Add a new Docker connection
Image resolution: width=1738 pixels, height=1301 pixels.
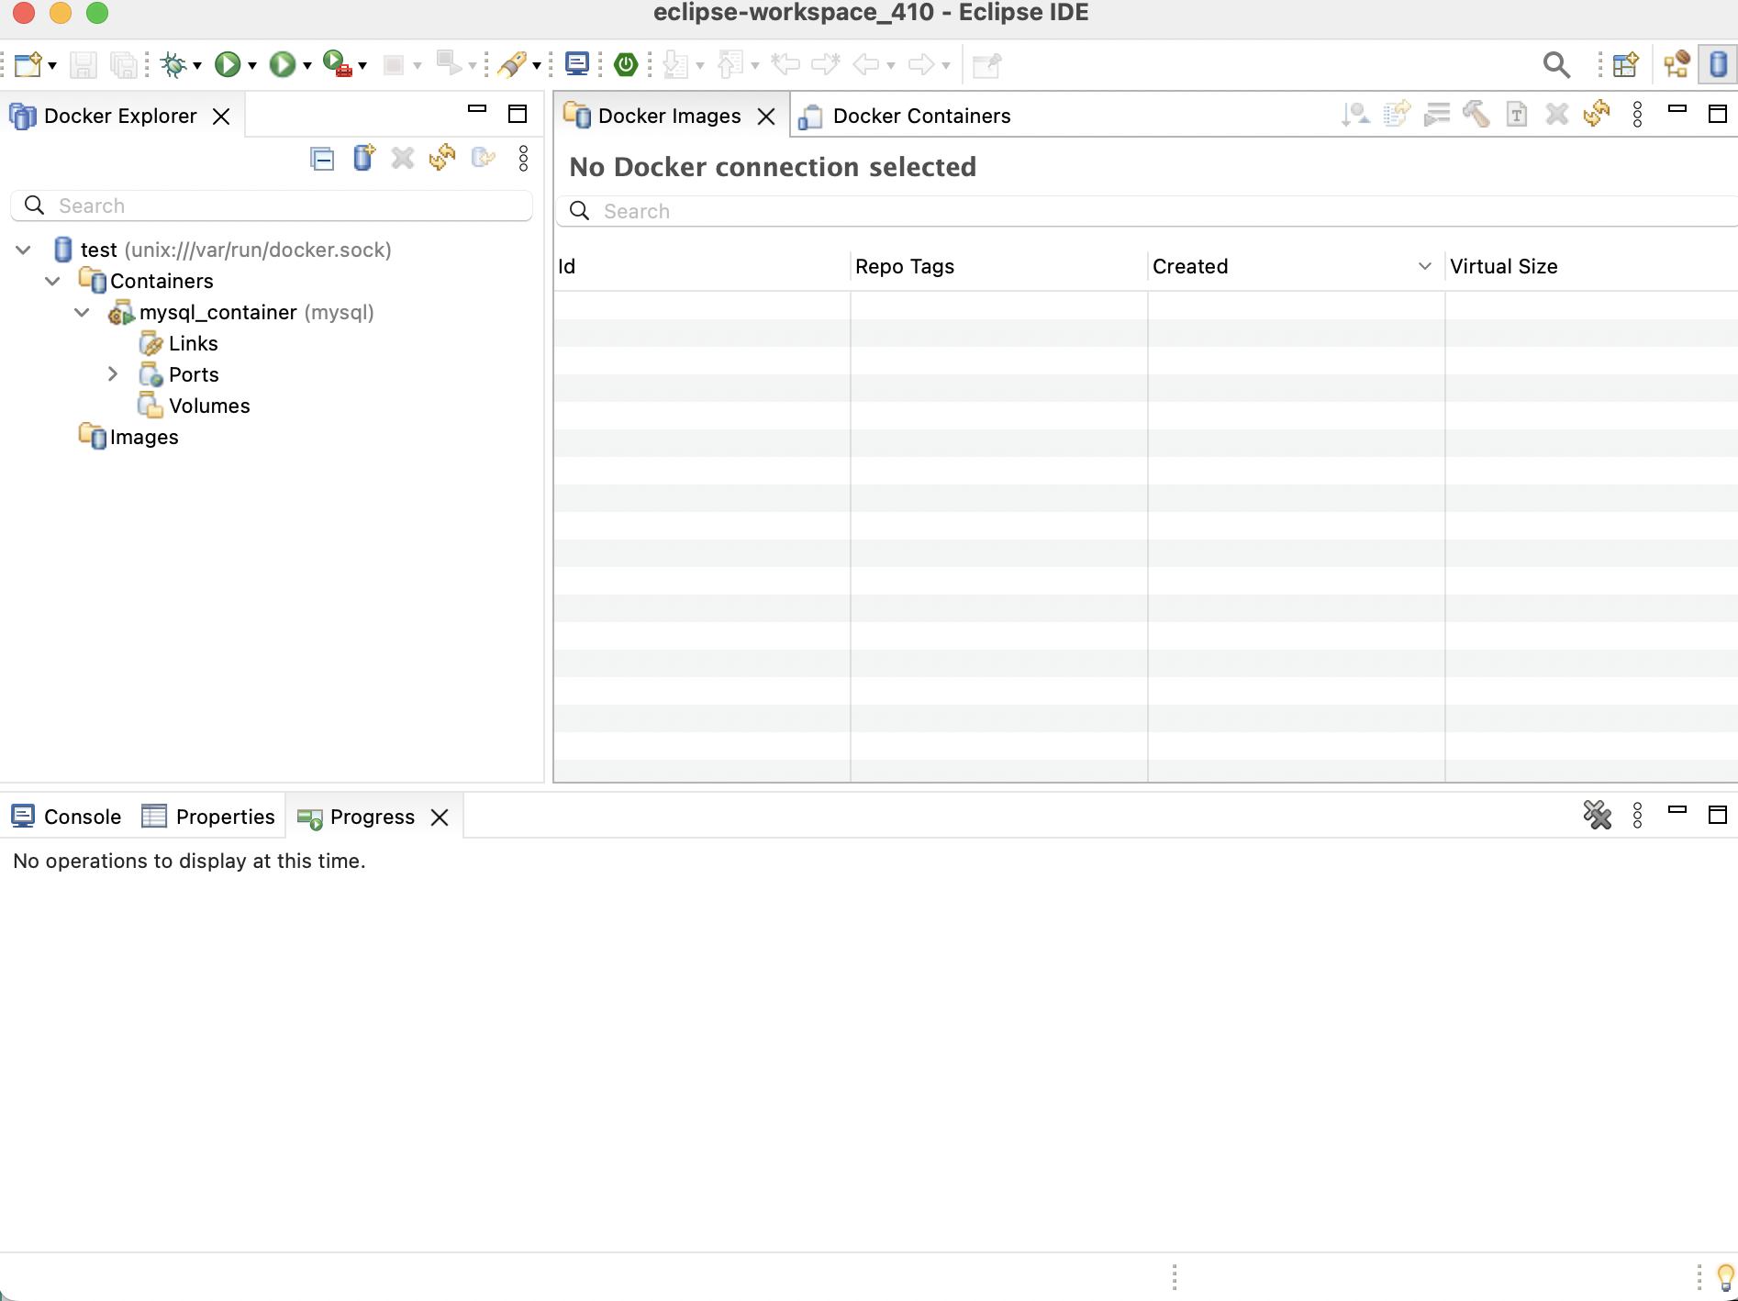tap(363, 158)
